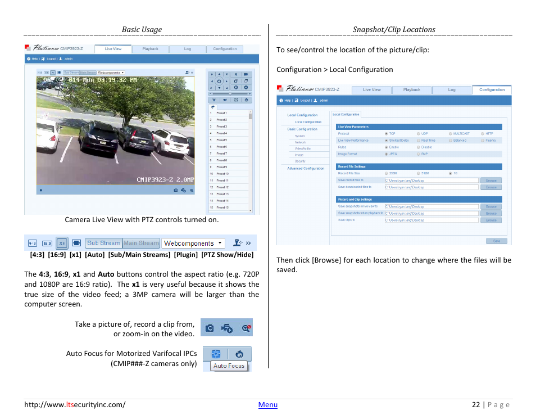The height and width of the screenshot is (415, 536).
Task: Click the plus end of the PTZ speed slider
Action: tap(250, 93)
